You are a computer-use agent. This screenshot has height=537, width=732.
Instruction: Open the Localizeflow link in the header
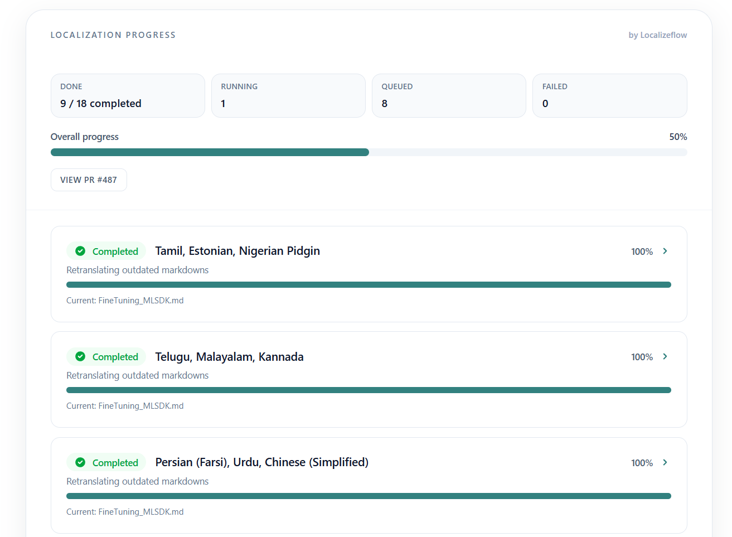[663, 35]
